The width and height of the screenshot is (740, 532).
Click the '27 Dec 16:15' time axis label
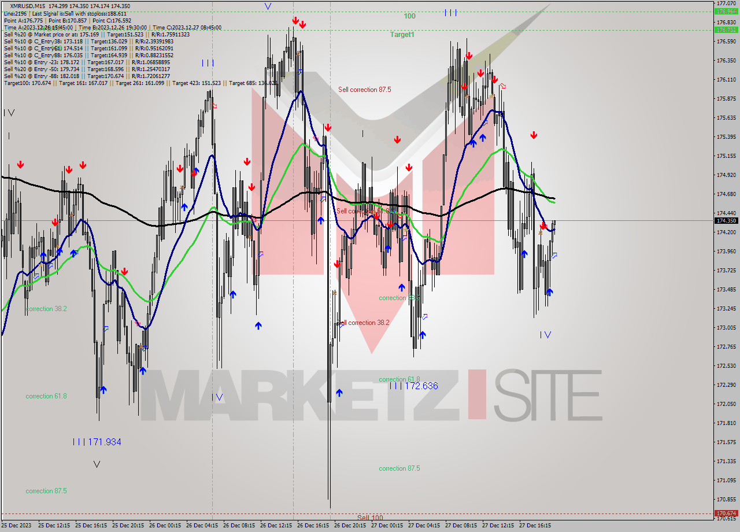point(535,526)
